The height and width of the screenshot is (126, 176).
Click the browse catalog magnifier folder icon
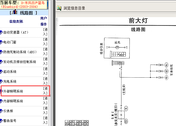[x=59, y=8]
